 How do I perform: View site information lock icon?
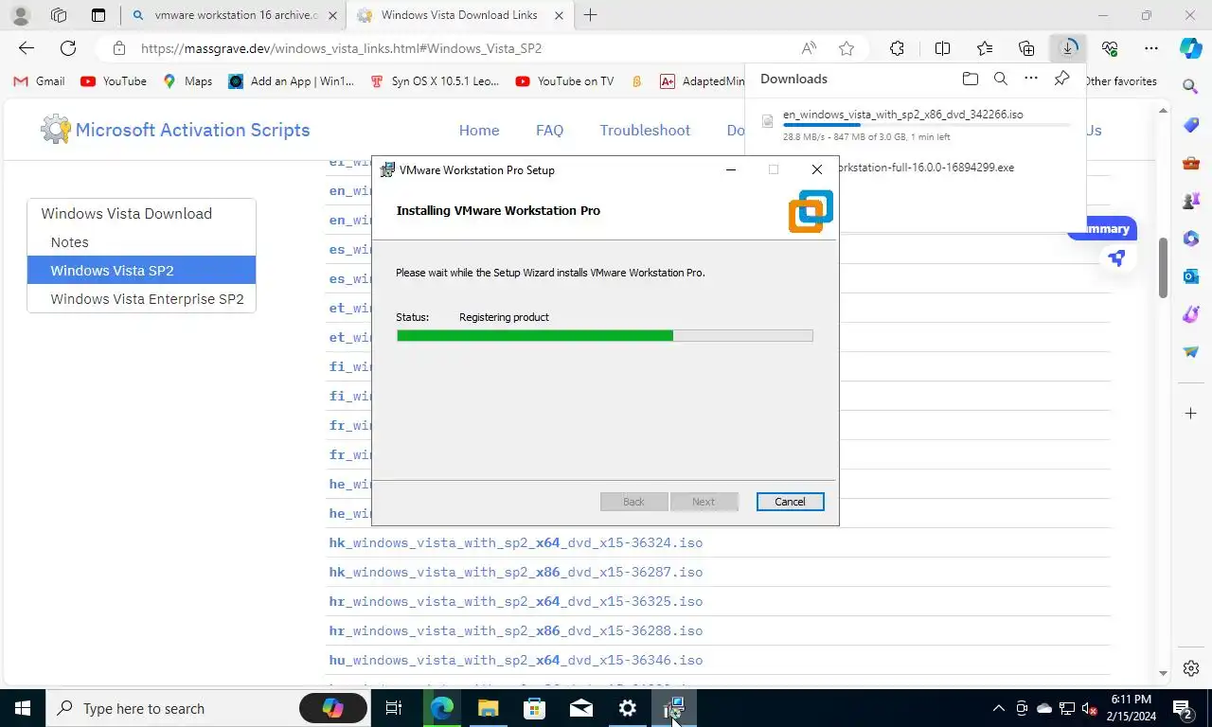pyautogui.click(x=118, y=48)
